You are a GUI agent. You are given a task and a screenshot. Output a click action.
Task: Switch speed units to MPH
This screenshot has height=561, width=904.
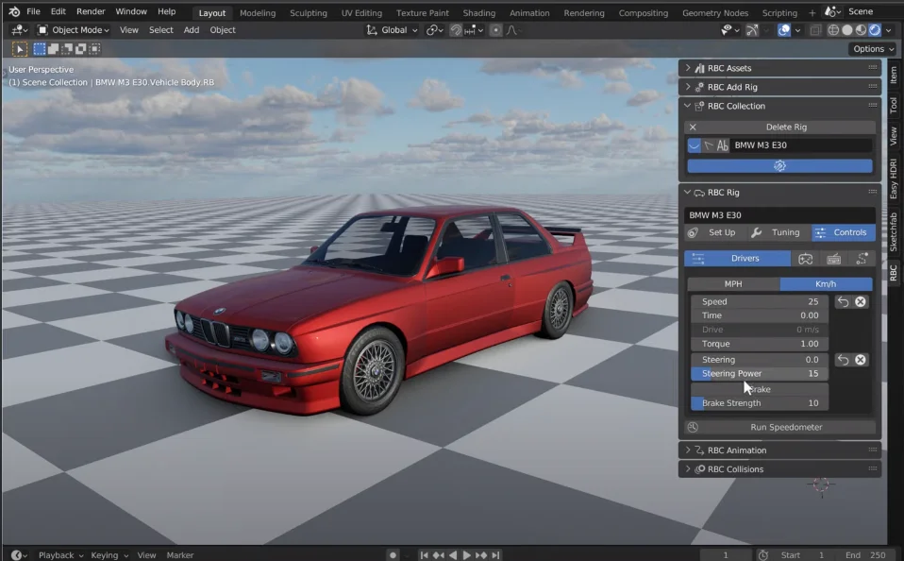(733, 284)
